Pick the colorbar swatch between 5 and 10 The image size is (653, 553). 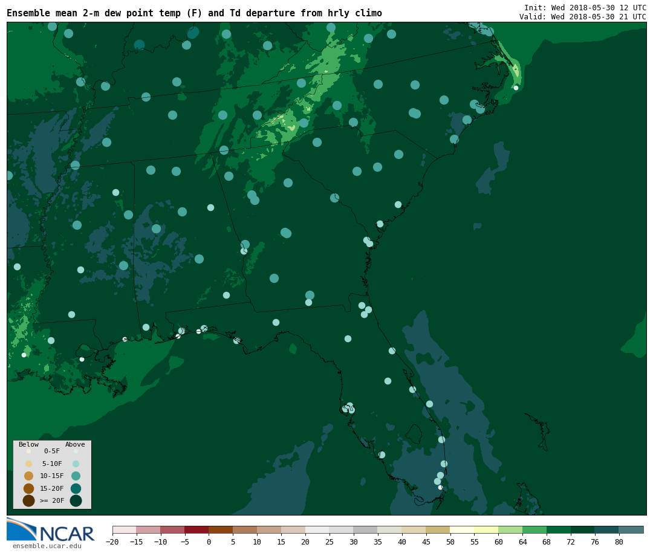(x=245, y=529)
